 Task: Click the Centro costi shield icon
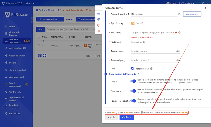pyautogui.click(x=6, y=92)
